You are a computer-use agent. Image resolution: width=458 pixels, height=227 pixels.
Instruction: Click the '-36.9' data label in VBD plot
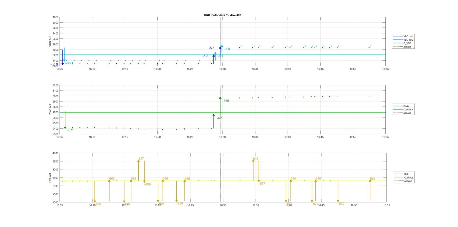coord(54,64)
